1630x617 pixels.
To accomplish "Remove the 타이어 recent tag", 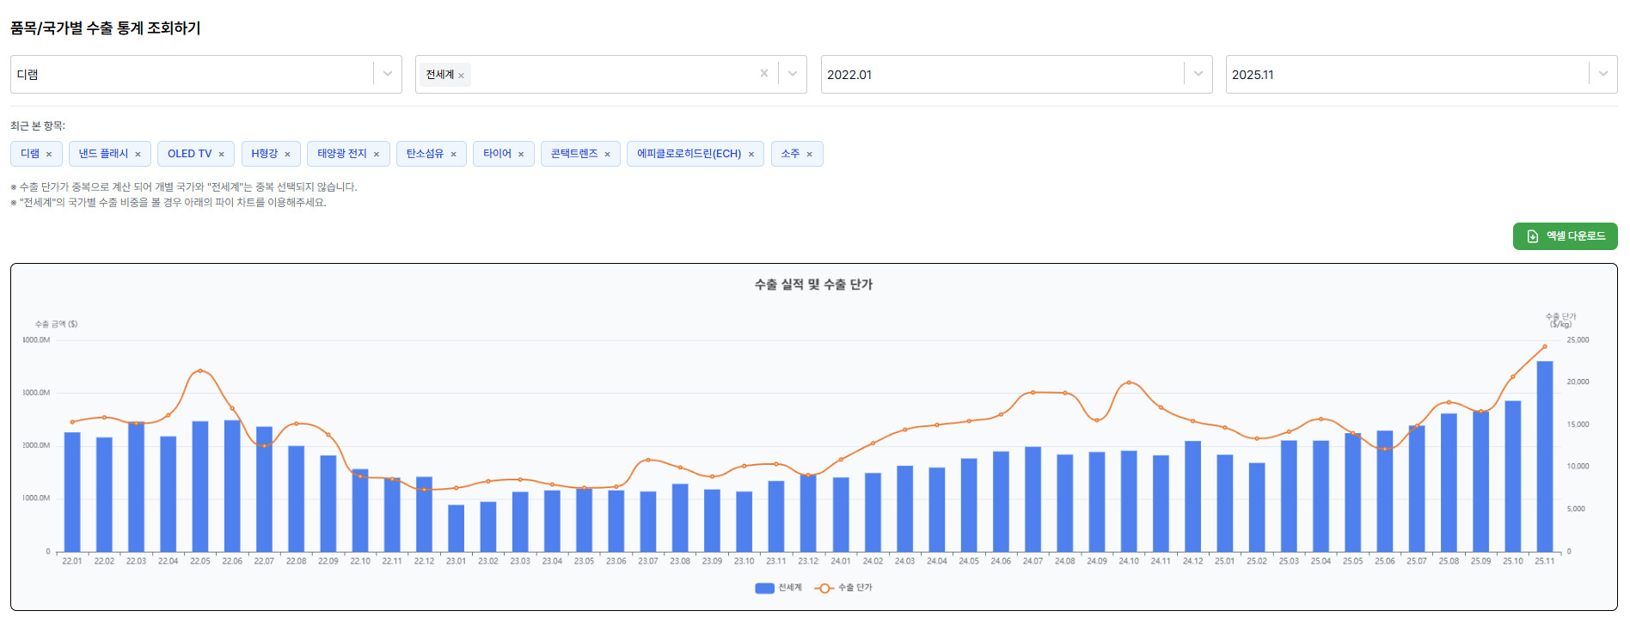I will pos(521,155).
